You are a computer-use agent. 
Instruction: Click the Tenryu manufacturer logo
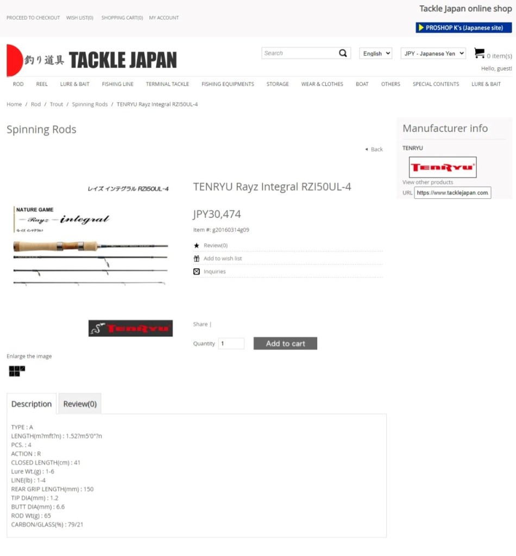click(x=442, y=167)
